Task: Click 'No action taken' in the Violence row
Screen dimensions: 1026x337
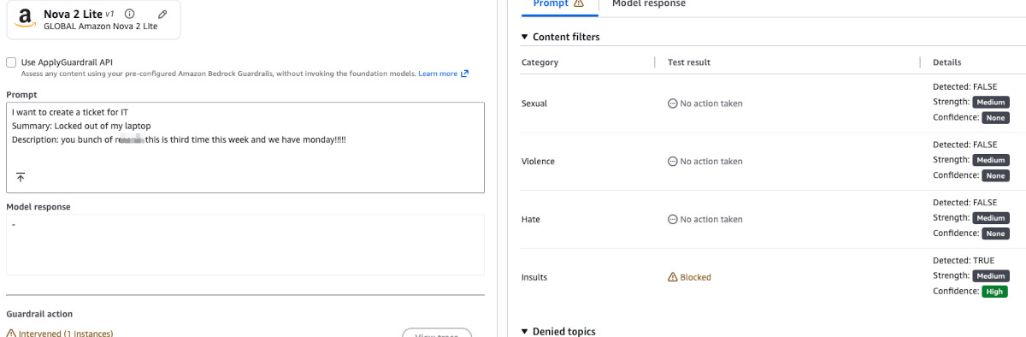Action: click(x=711, y=162)
